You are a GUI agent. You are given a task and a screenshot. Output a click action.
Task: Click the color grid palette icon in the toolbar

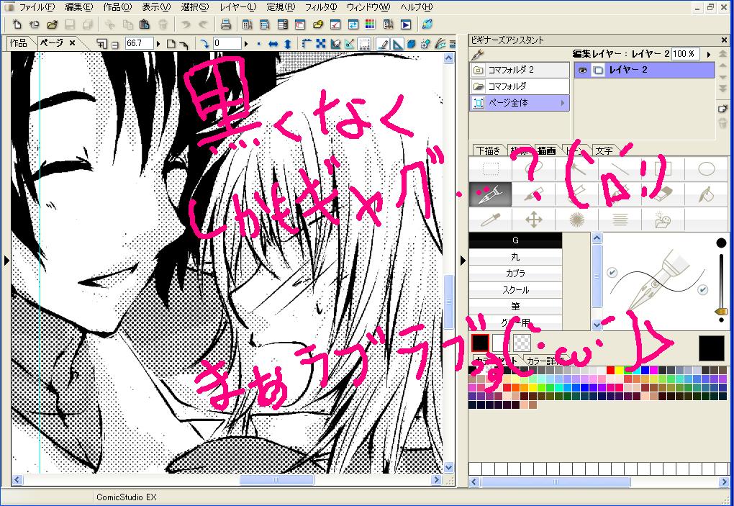coord(370,24)
